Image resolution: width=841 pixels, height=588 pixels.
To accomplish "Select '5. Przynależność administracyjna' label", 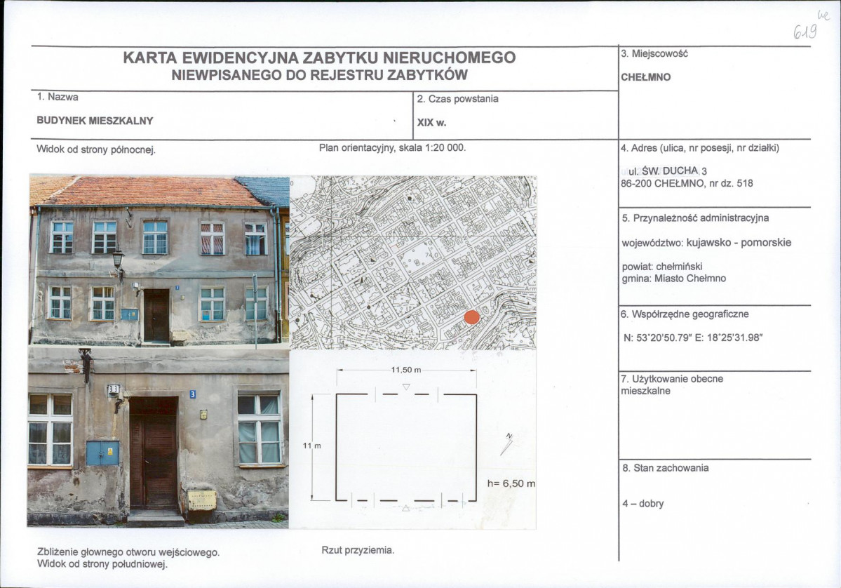I will coord(696,218).
